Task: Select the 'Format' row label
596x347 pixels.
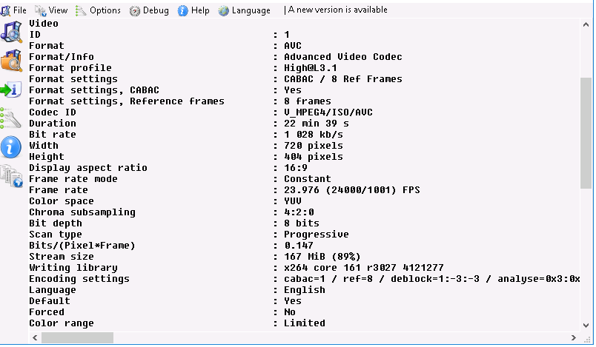Action: (x=47, y=46)
